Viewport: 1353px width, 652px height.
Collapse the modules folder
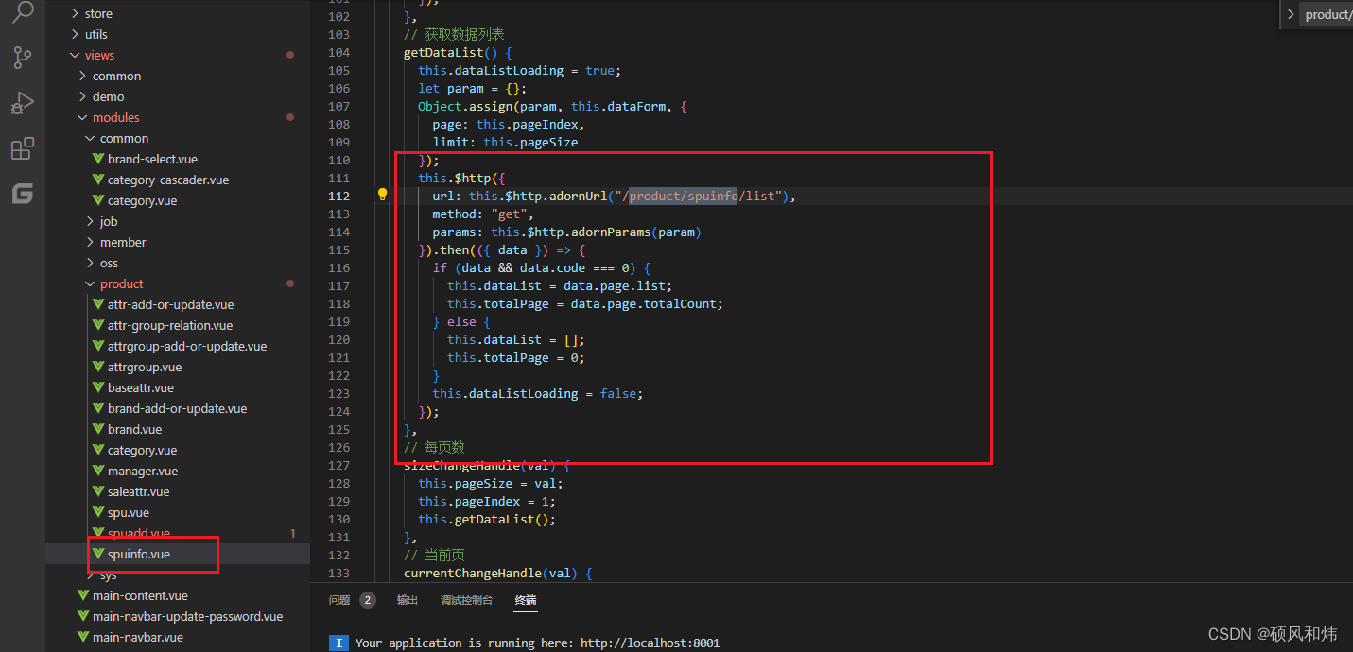click(83, 117)
